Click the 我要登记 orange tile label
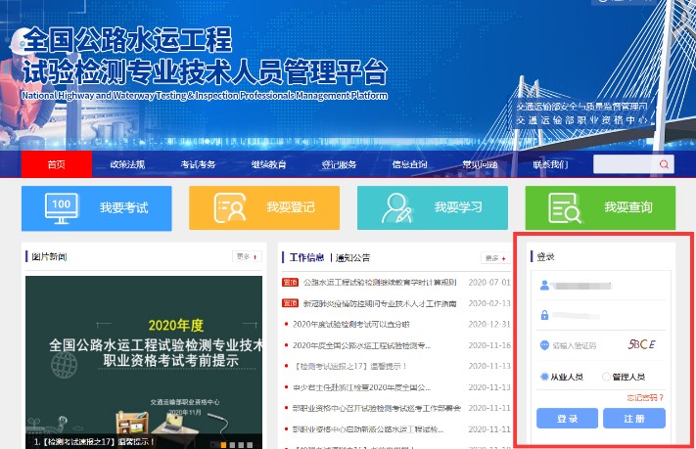The height and width of the screenshot is (449, 696). click(x=291, y=207)
